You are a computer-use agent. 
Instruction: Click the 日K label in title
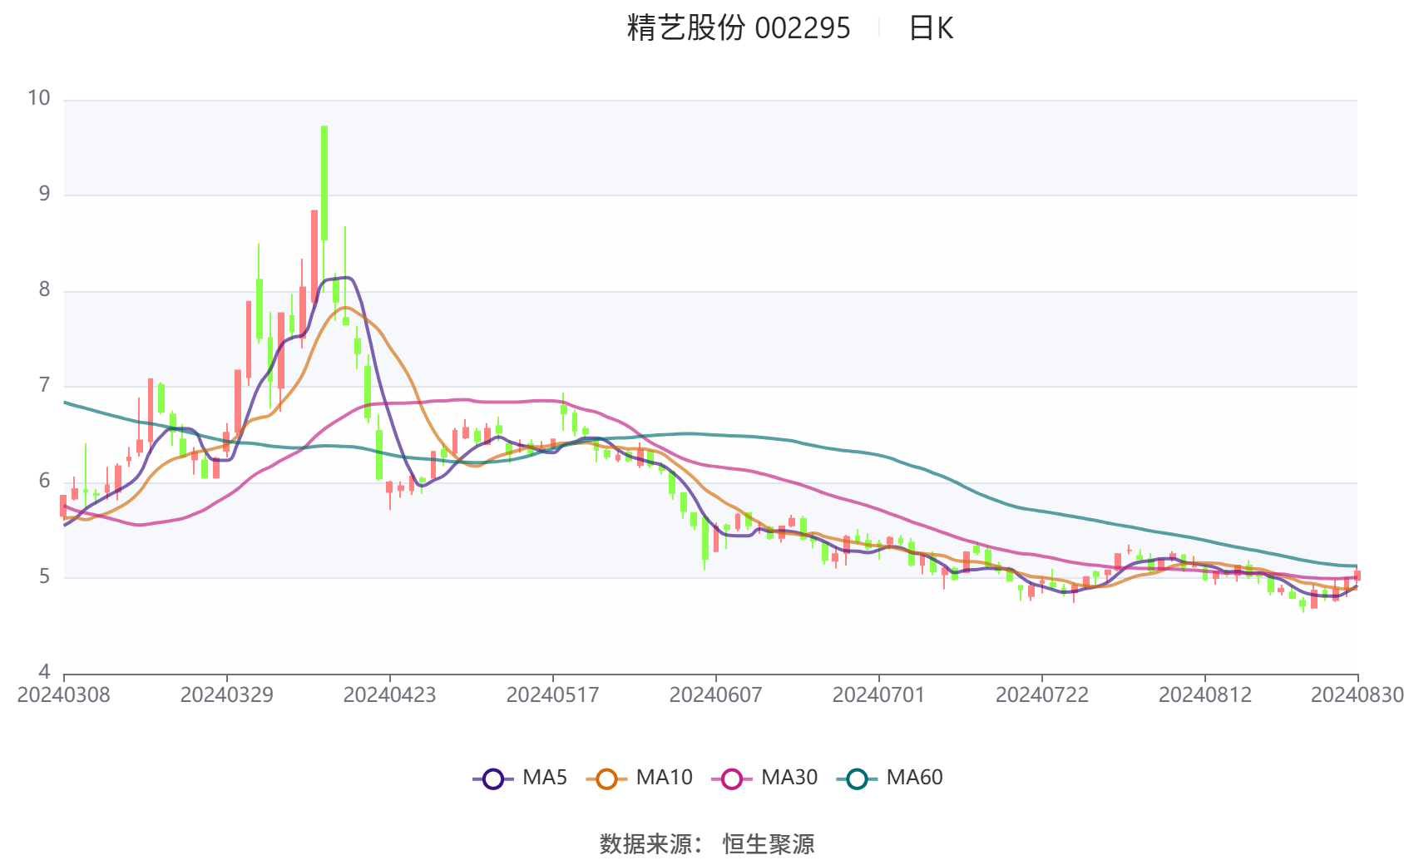[931, 28]
